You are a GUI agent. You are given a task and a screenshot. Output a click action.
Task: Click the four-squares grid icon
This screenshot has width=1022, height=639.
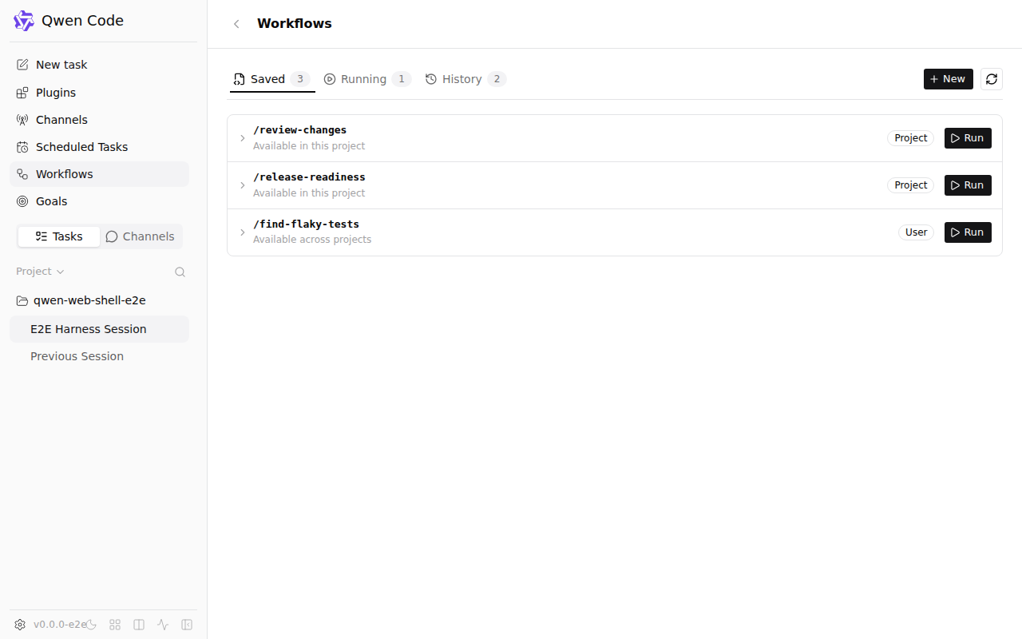point(115,625)
